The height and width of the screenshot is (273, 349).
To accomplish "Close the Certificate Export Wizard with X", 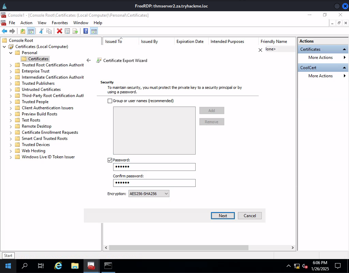I will 260,50.
